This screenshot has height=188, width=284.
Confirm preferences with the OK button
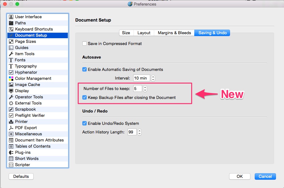pyautogui.click(x=240, y=177)
